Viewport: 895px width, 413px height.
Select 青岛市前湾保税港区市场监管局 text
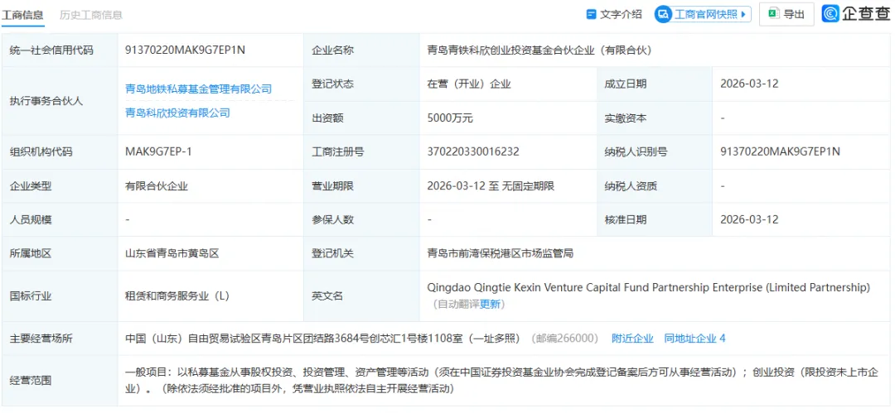(x=500, y=253)
